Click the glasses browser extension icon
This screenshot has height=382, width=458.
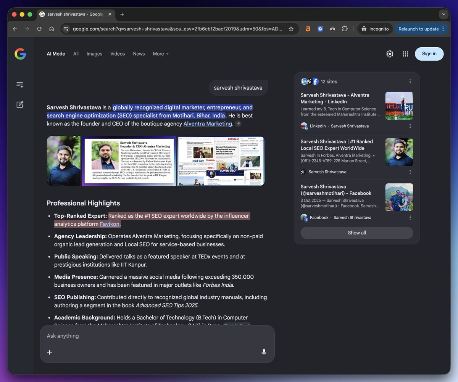tap(332, 29)
